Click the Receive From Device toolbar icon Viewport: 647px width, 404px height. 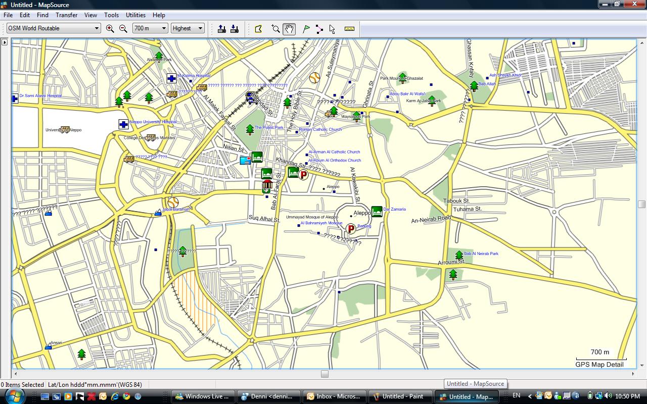tap(235, 29)
